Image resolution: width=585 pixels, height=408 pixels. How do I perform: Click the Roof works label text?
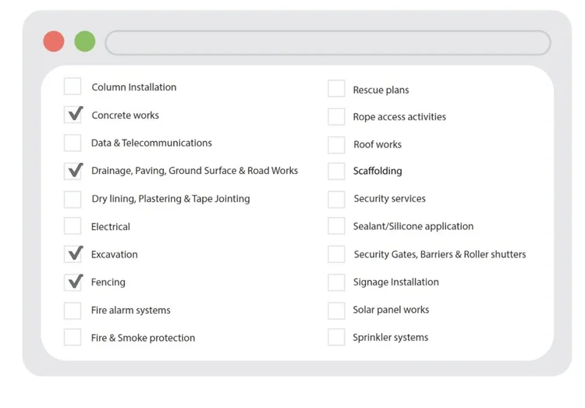click(x=378, y=144)
